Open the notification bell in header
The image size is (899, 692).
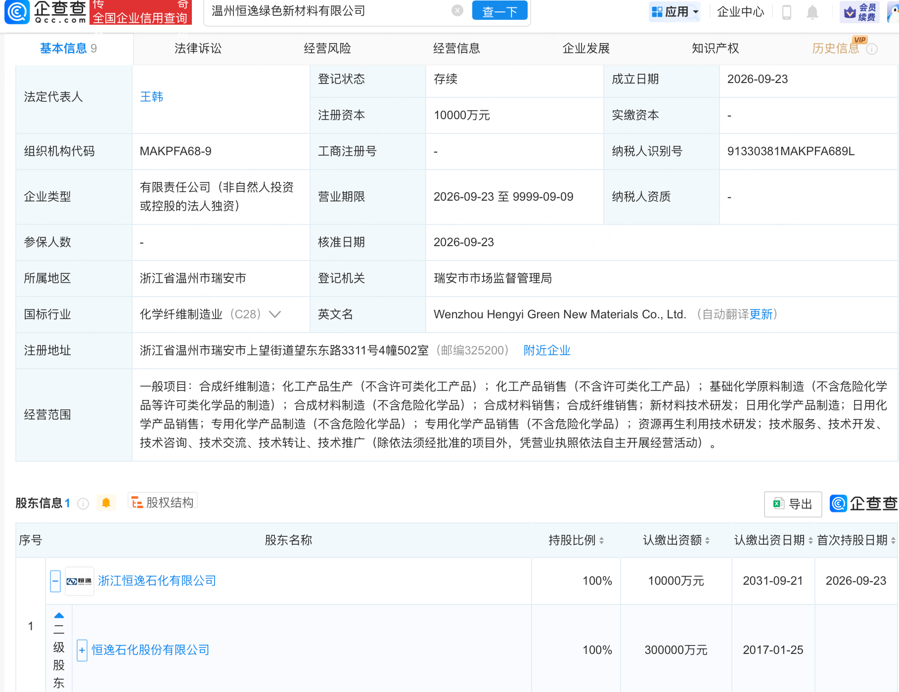click(x=812, y=12)
